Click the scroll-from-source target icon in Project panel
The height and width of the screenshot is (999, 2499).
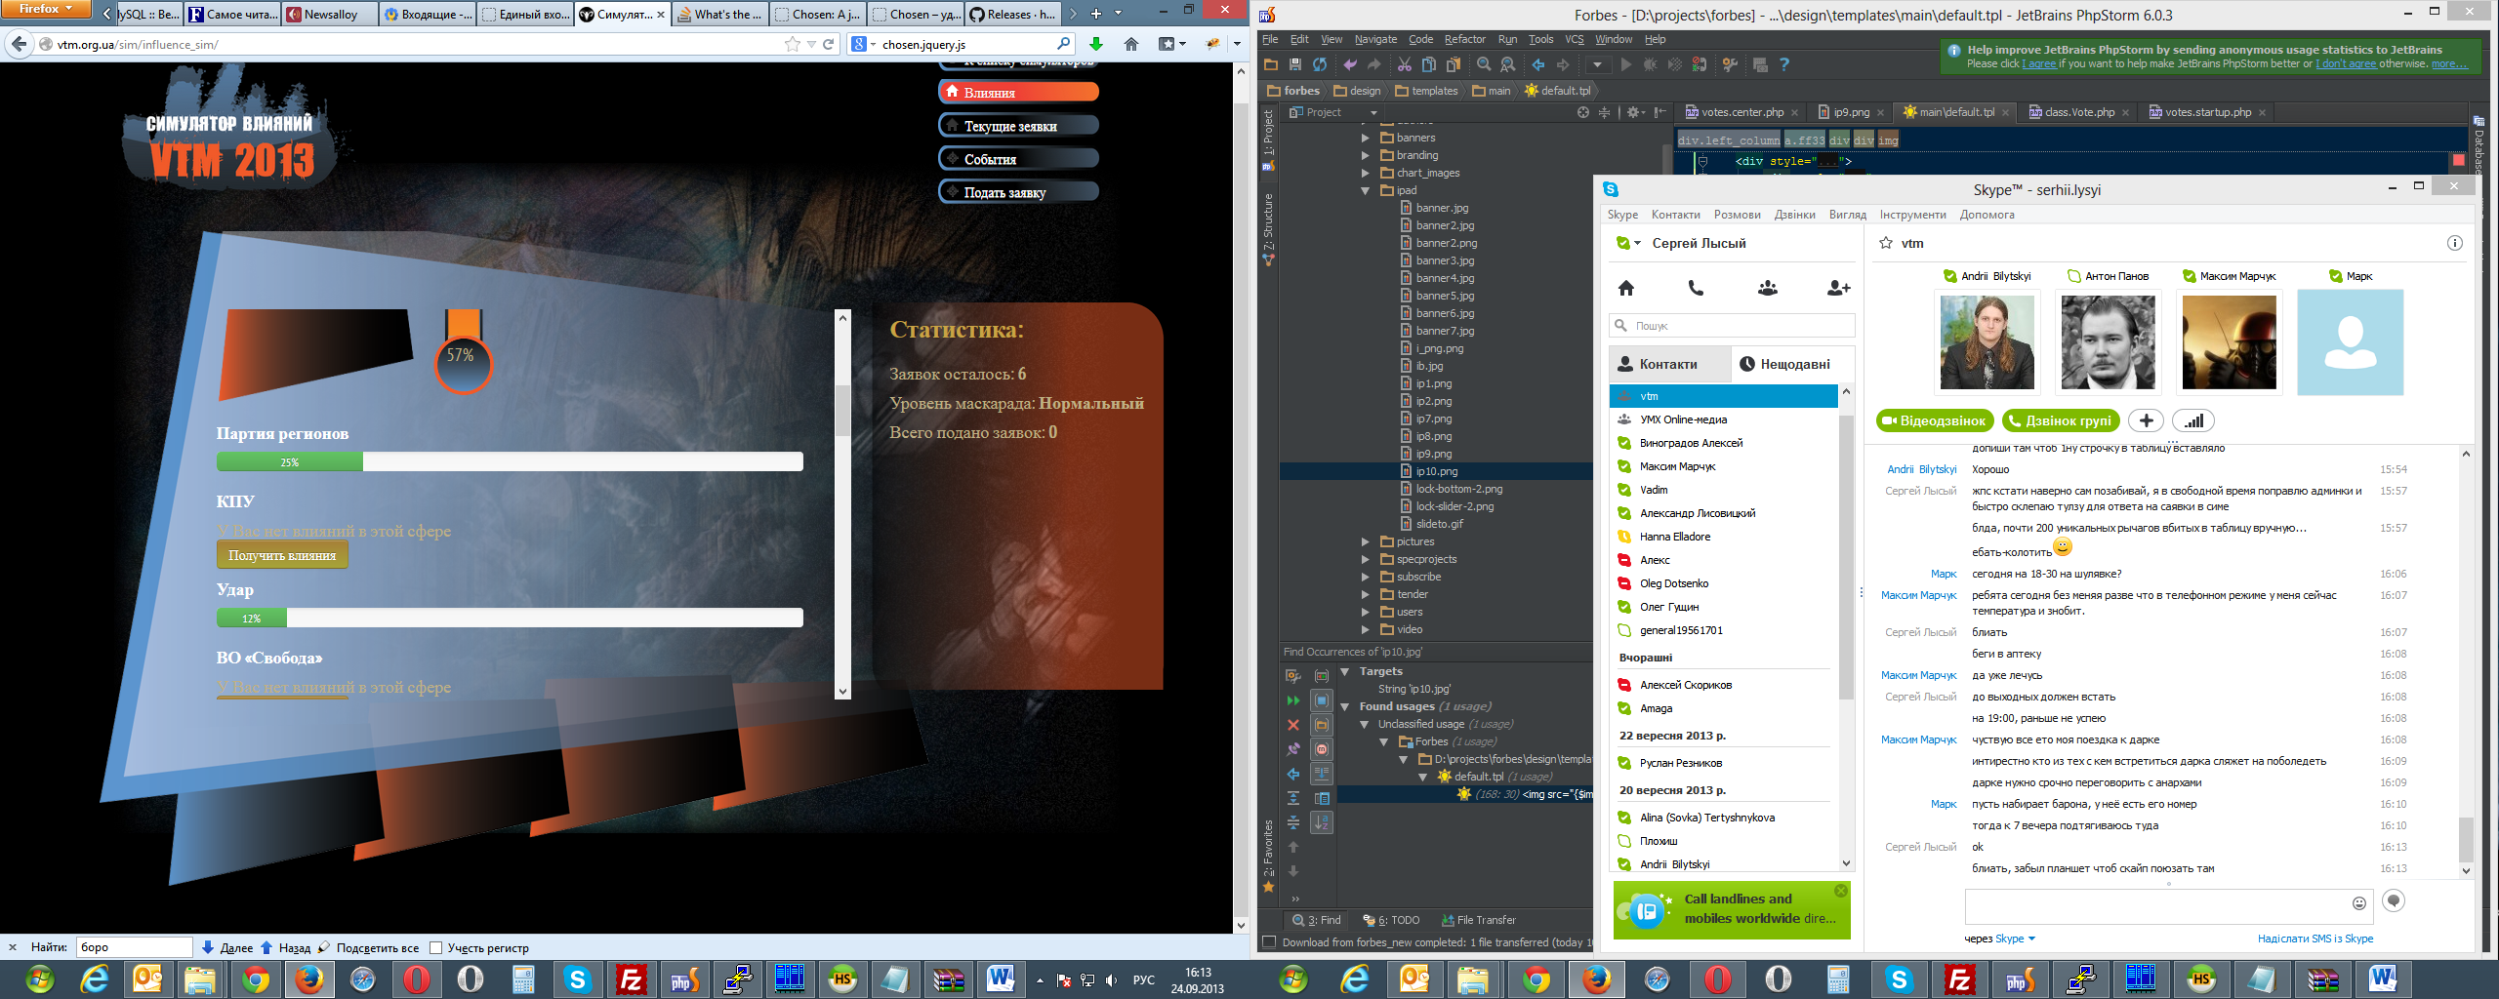point(1583,112)
